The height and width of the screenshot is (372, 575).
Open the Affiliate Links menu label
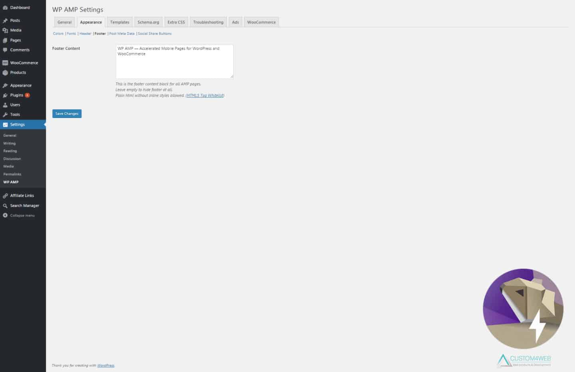coord(22,196)
